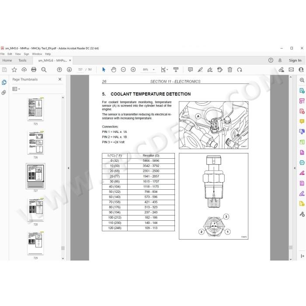Click the document scroll down arrow
This screenshot has height=306, width=306.
click(291, 259)
